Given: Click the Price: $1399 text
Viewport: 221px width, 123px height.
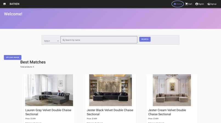Looking at the screenshot, I should [30, 119].
